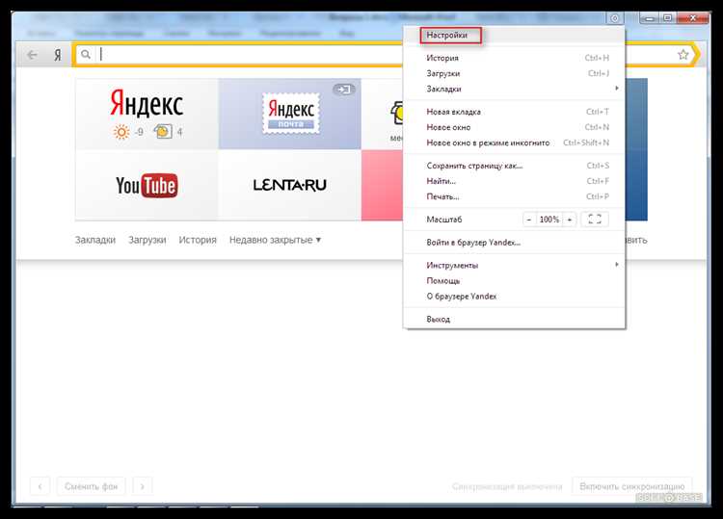Open the Недавно закрытые dropdown

[275, 240]
